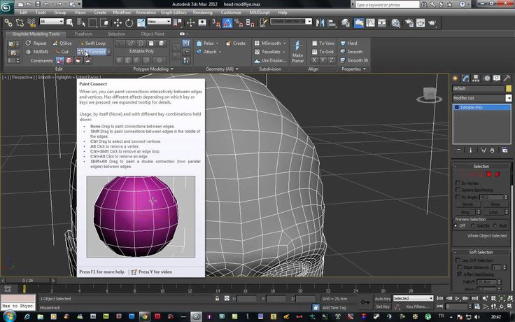The image size is (515, 322).
Task: Enable the By Vertex checkbox
Action: (x=458, y=183)
